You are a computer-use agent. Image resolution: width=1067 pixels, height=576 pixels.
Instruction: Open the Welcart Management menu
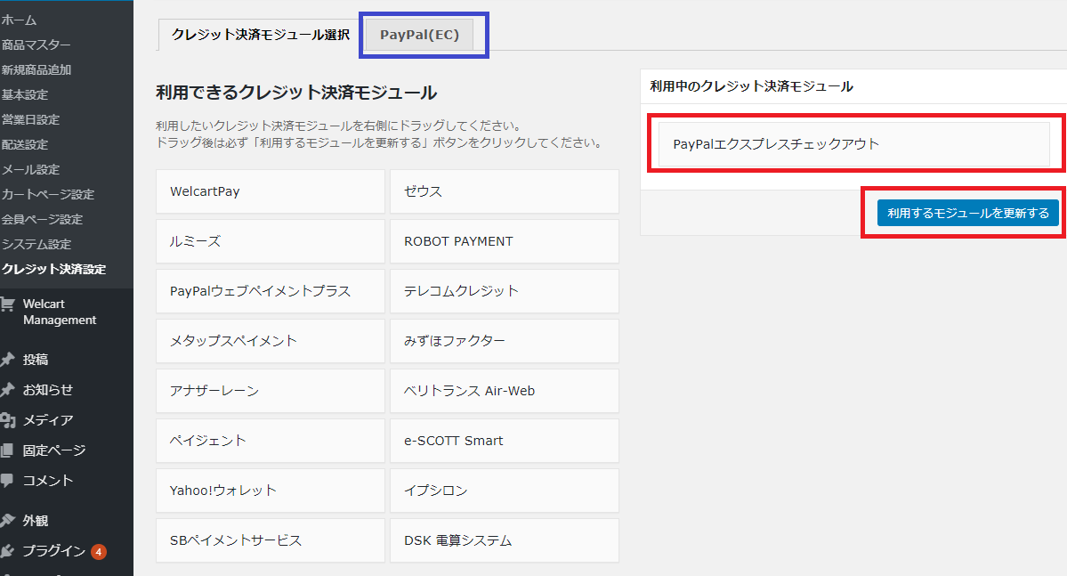click(60, 312)
